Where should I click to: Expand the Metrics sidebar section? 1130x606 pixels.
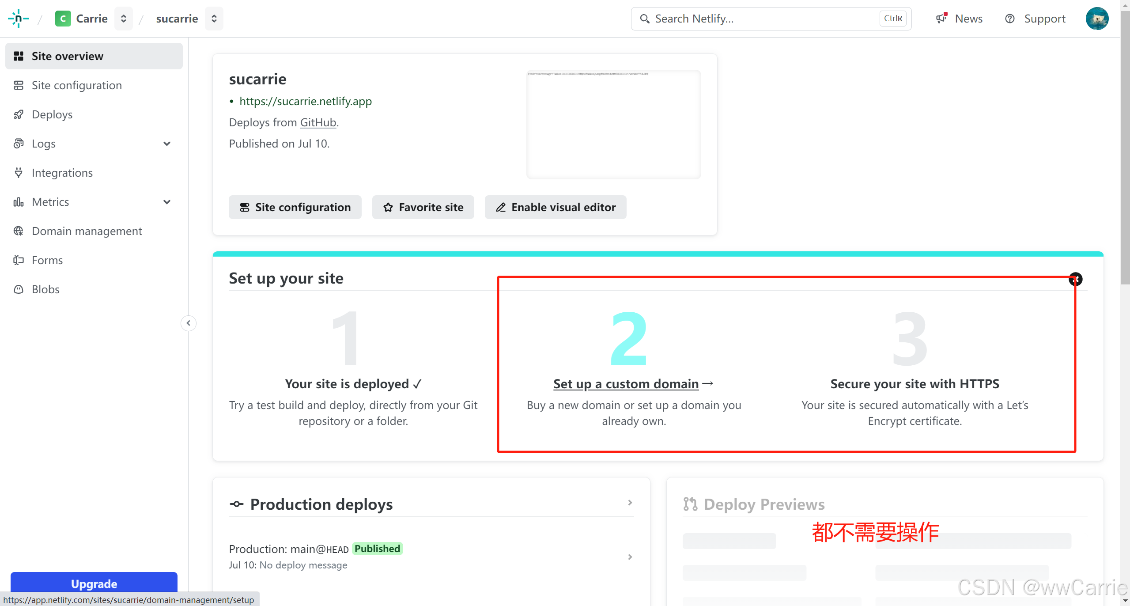tap(167, 202)
